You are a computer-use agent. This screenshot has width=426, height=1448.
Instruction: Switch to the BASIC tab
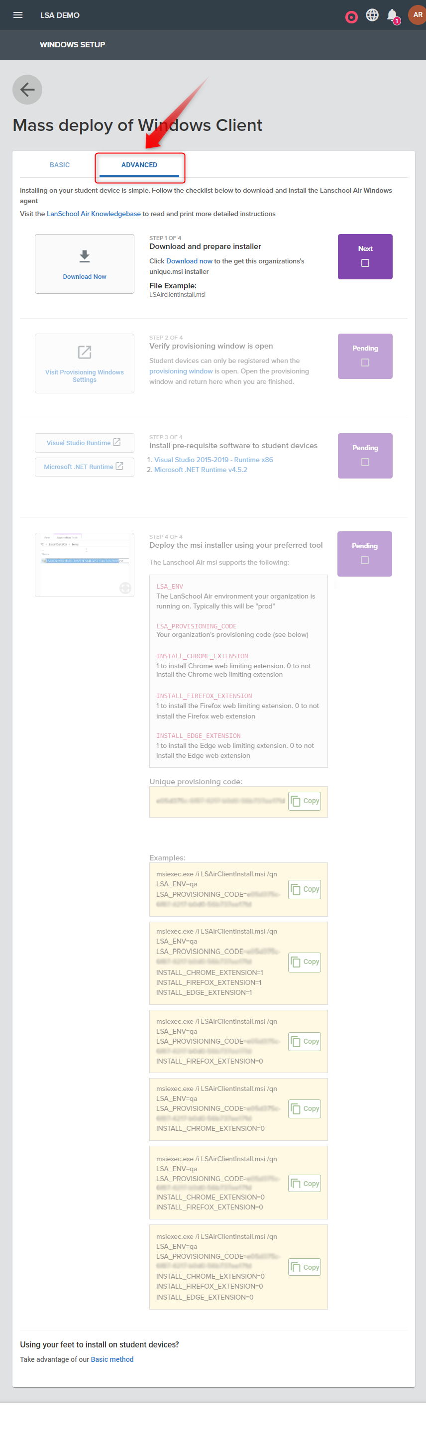coord(60,165)
